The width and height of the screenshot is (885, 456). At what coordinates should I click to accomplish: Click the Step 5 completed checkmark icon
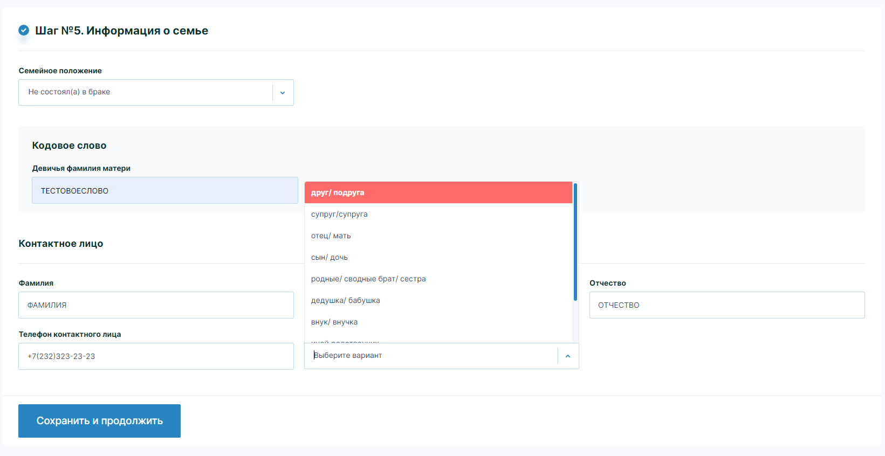[x=24, y=30]
